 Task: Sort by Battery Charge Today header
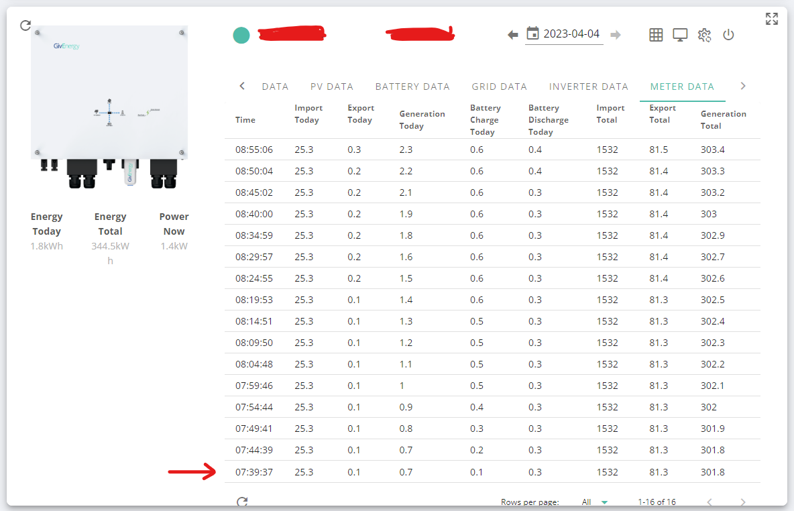click(485, 120)
